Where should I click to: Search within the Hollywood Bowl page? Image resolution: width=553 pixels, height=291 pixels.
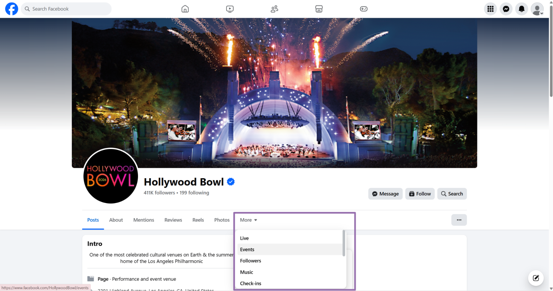click(x=452, y=194)
